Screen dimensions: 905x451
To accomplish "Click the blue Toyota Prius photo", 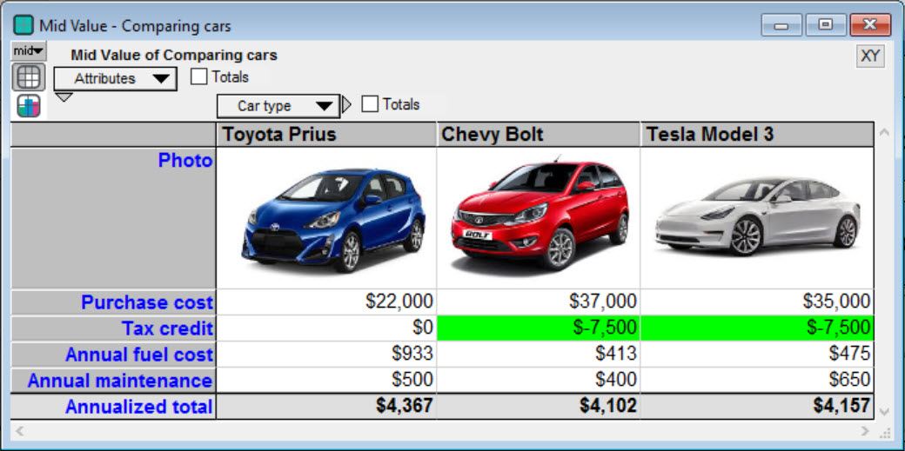I will 333,220.
